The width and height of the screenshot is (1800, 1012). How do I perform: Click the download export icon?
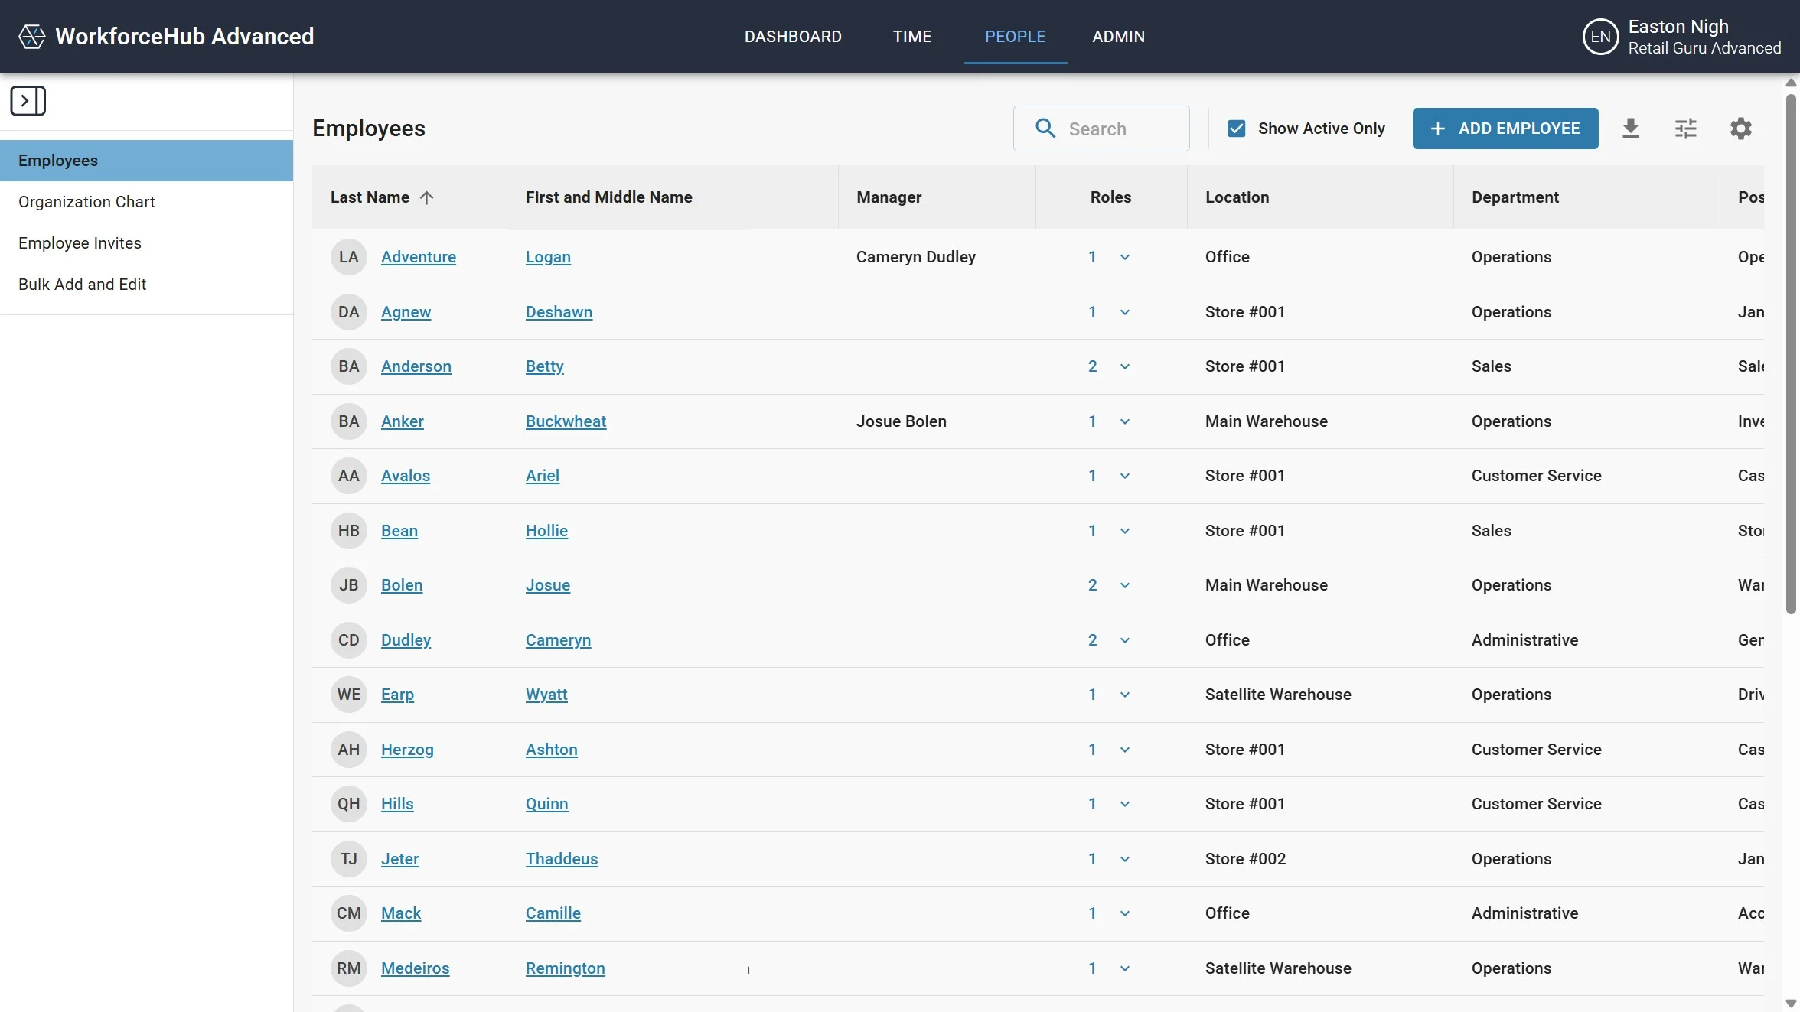[1631, 129]
